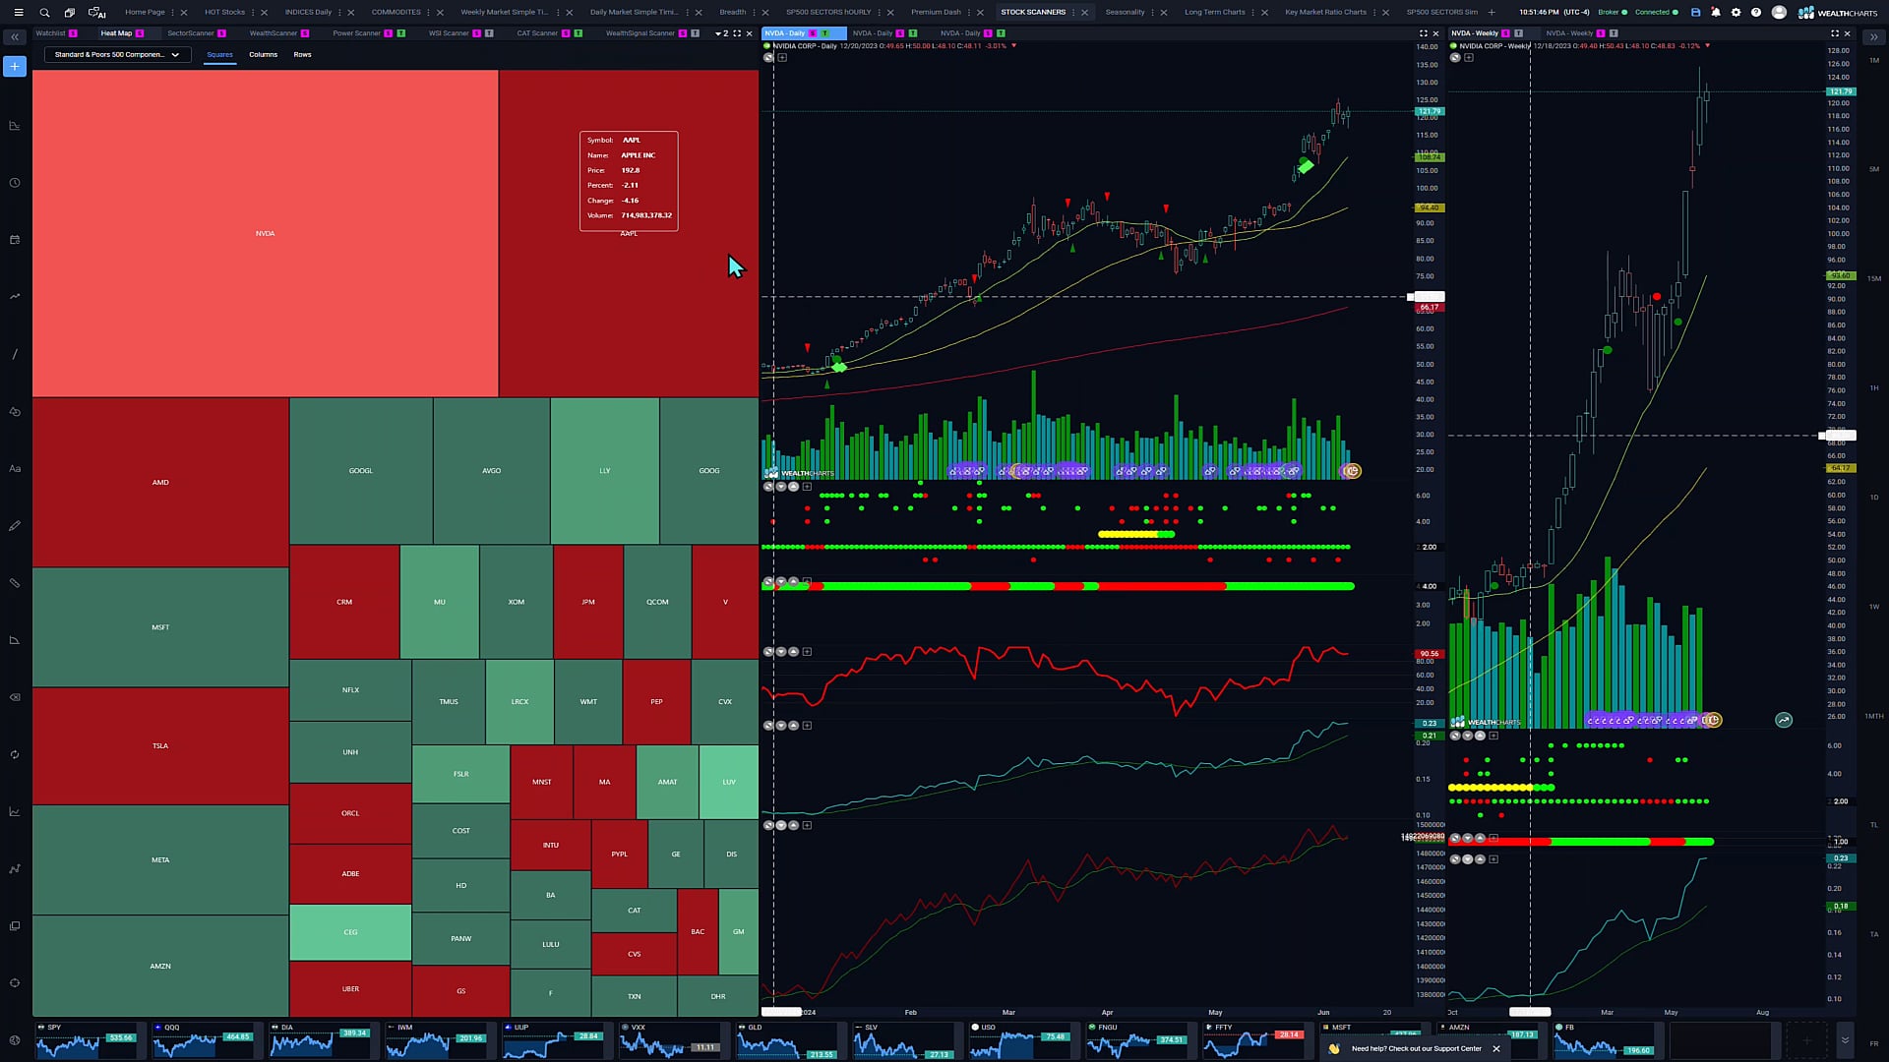The width and height of the screenshot is (1889, 1062).
Task: Click the go-to-latest arrow on weekly chart
Action: 1784,721
